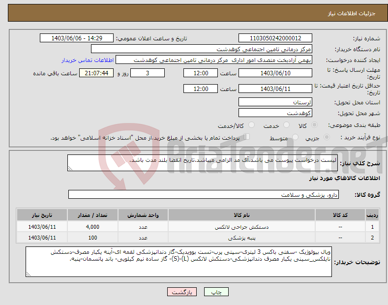
Task: Click the چاپ print button
Action: [216, 292]
